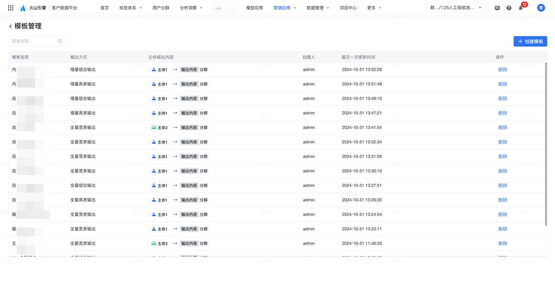555x285 pixels.
Task: Click the 创建模板 button
Action: (530, 41)
